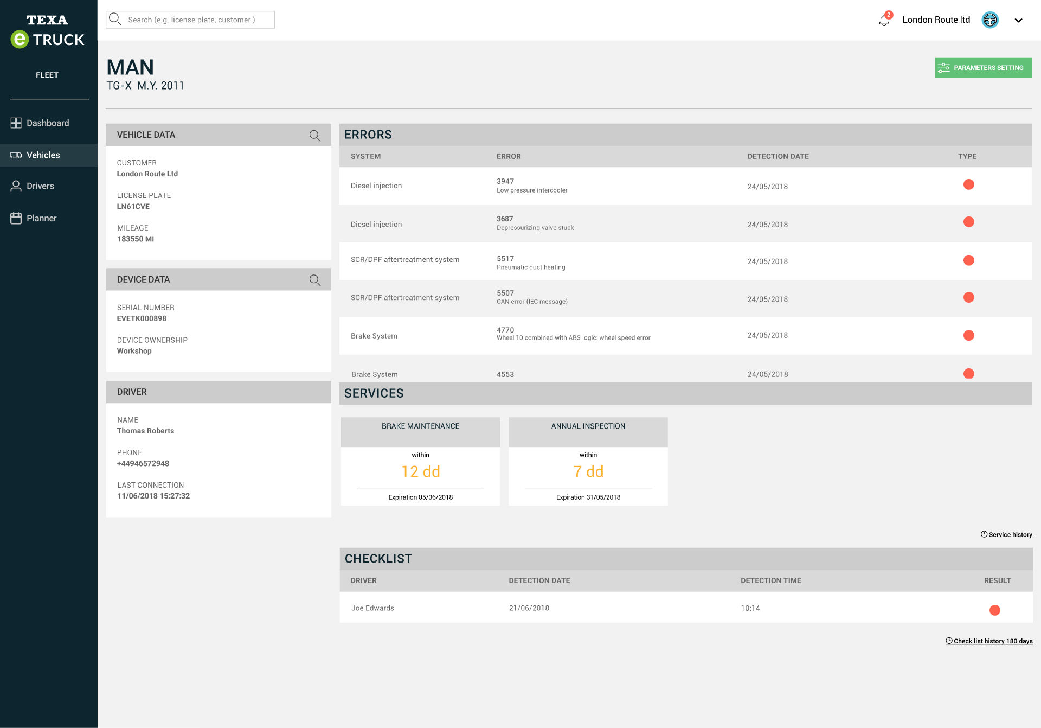The height and width of the screenshot is (728, 1041).
Task: Click 12 dd countdown on Brake Maintenance
Action: point(421,472)
